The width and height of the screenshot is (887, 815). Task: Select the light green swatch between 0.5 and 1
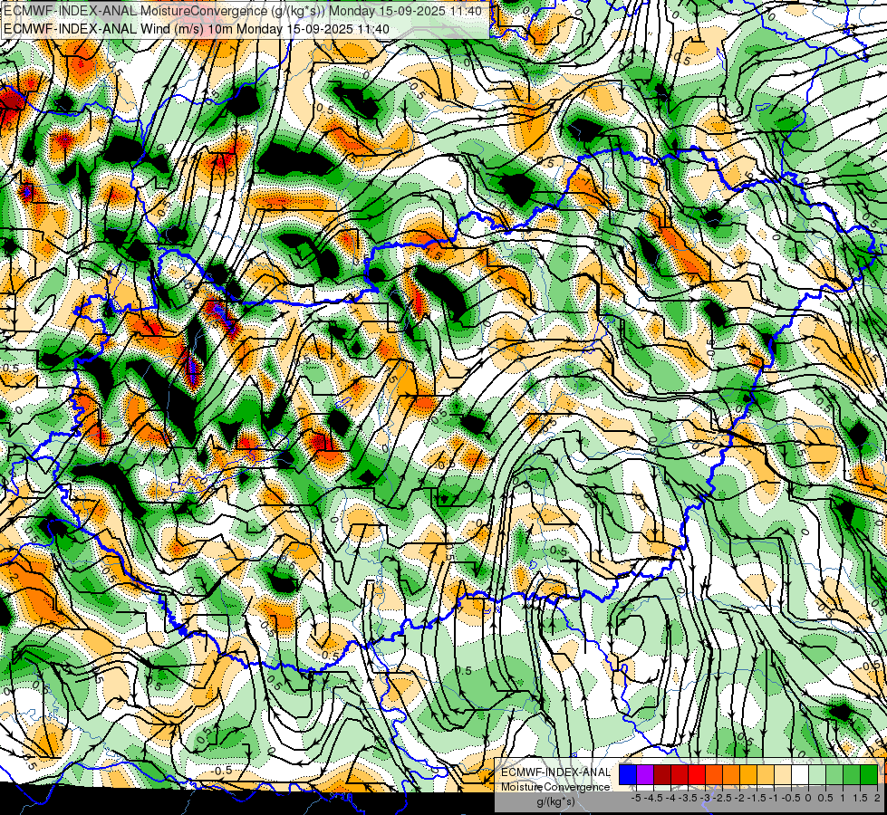(834, 775)
